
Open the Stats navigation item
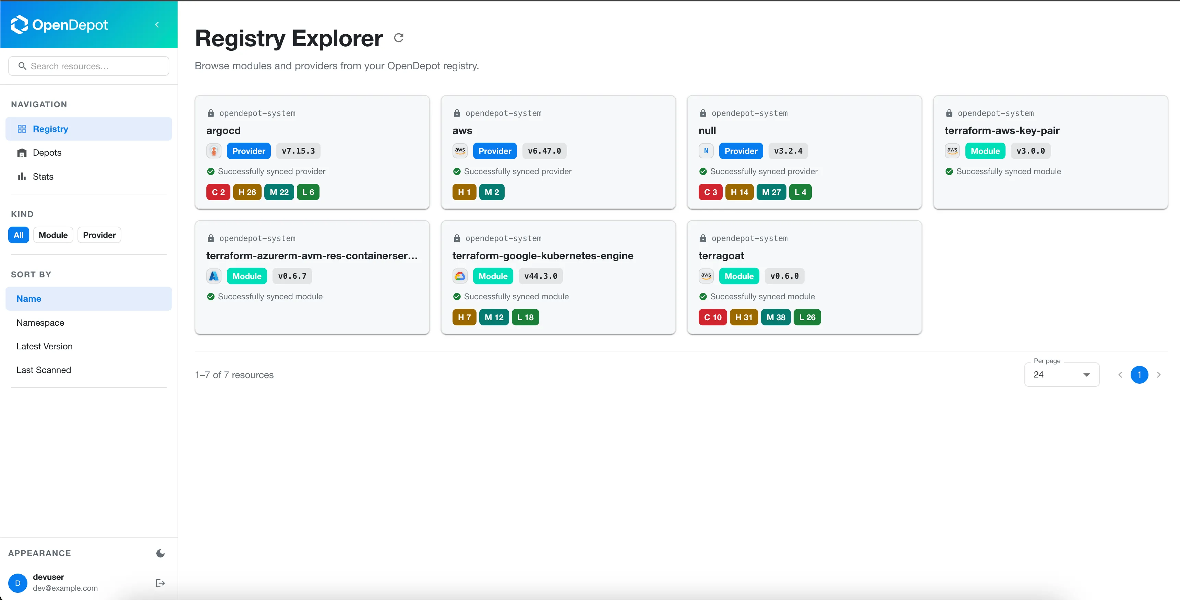click(89, 177)
